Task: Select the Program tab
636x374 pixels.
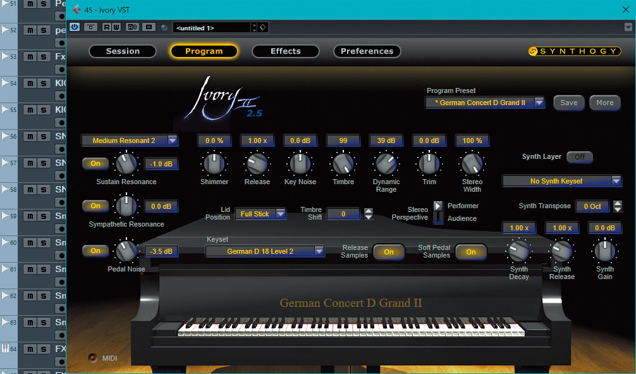Action: 204,51
